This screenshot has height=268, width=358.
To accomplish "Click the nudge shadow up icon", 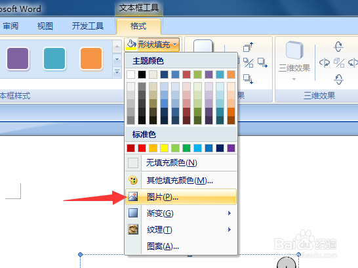I will click(x=249, y=47).
